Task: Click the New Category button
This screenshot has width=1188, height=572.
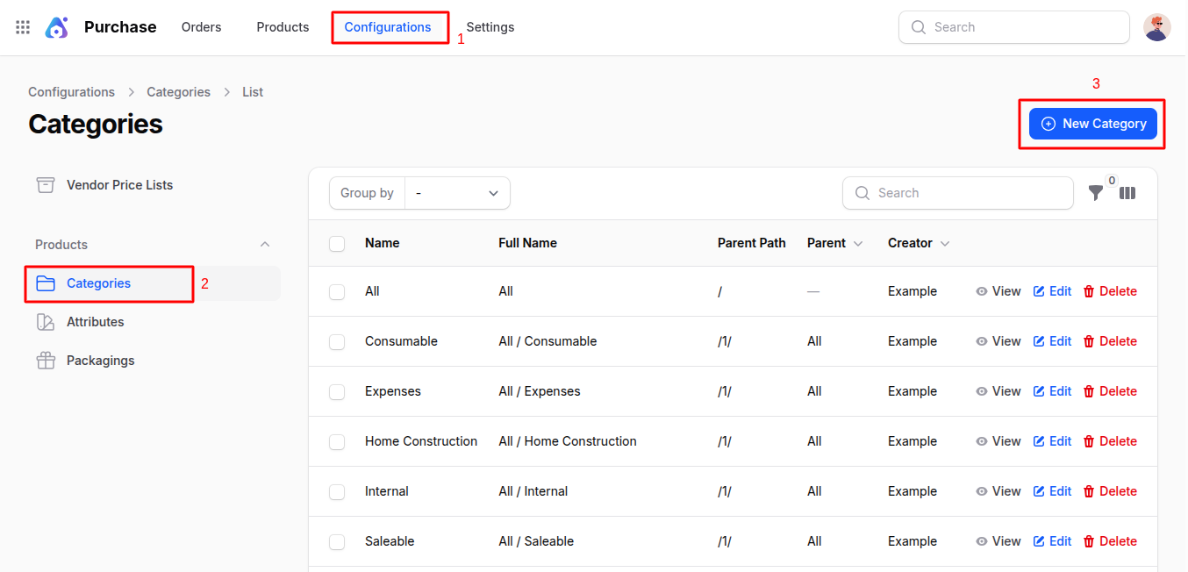Action: click(x=1092, y=123)
